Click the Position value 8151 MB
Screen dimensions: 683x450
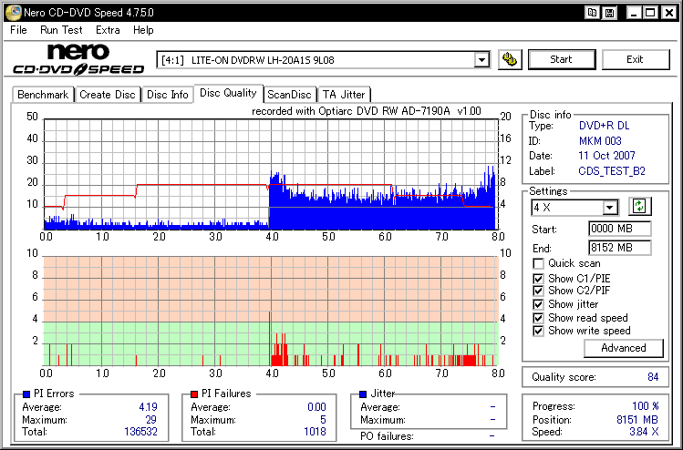coord(636,420)
